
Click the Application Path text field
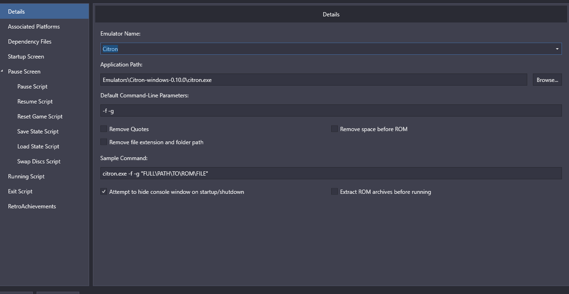[313, 80]
